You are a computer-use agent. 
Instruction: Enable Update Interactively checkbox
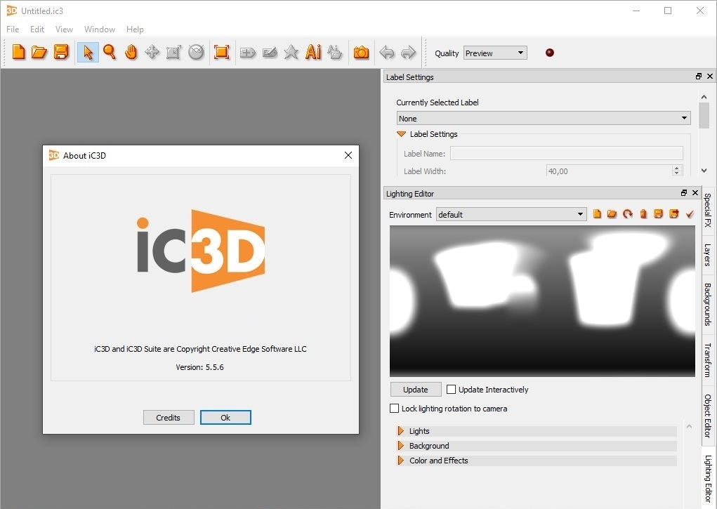[x=451, y=389]
